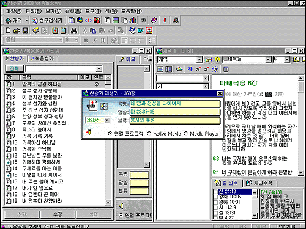The width and height of the screenshot is (306, 229).
Task: Switch to the 복음성가 tab
Action: (x=42, y=59)
